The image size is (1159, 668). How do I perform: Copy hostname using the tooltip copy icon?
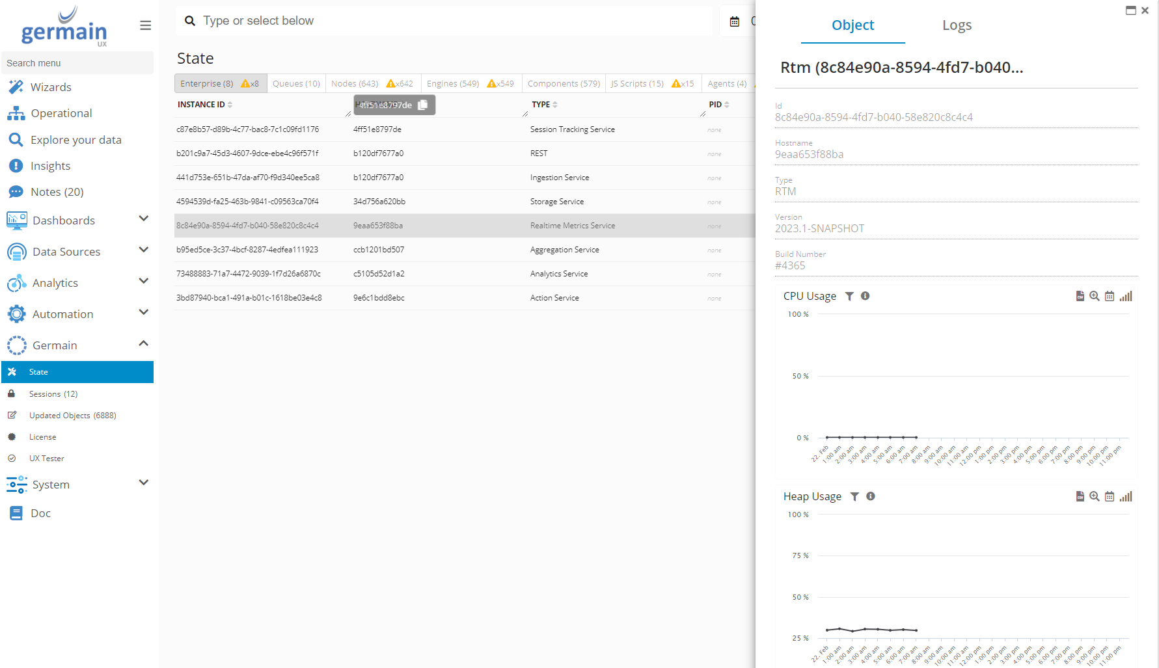tap(423, 105)
